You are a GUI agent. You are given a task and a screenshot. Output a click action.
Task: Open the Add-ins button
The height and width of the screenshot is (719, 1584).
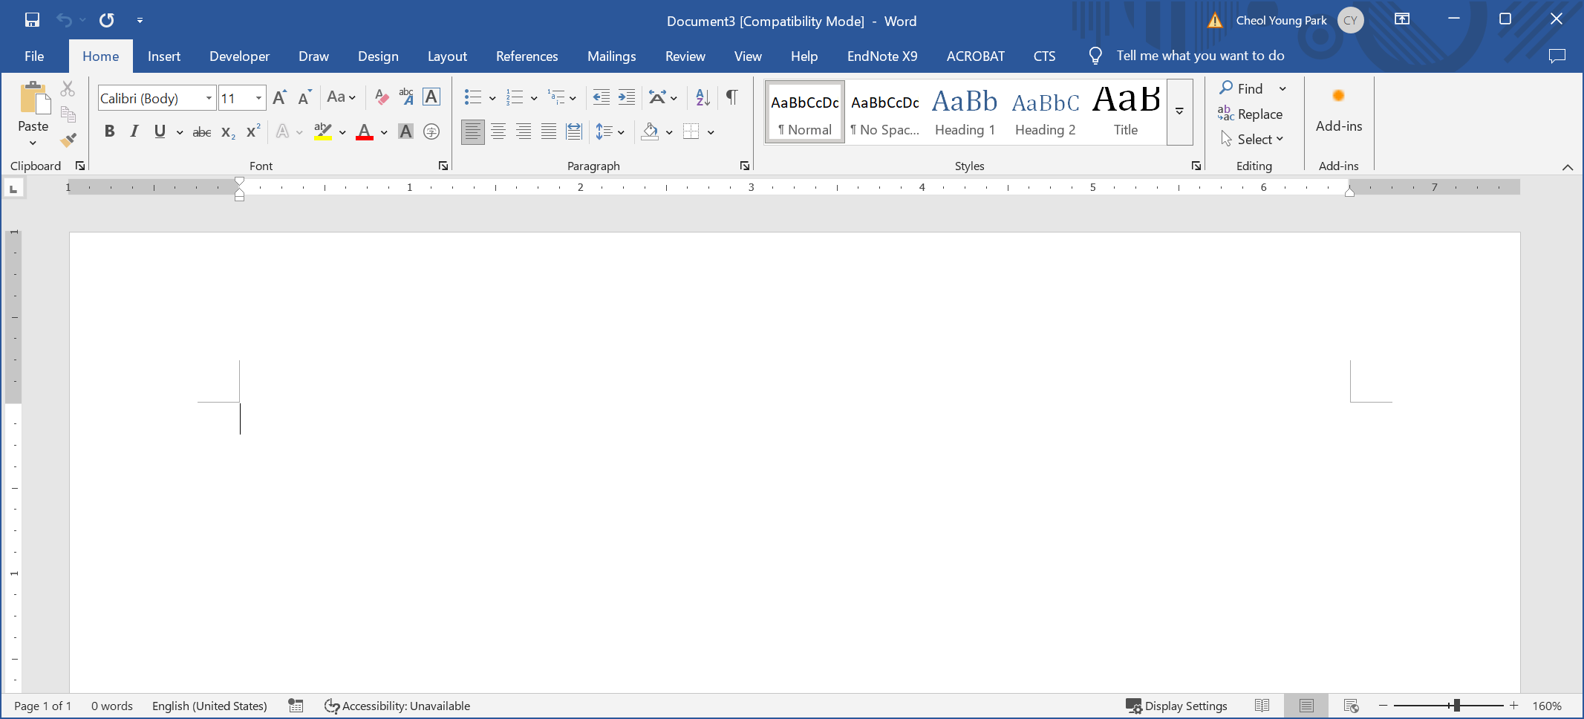coord(1339,111)
